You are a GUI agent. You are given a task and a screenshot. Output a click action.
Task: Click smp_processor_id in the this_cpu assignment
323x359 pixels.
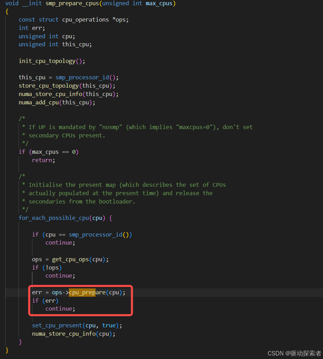[82, 78]
